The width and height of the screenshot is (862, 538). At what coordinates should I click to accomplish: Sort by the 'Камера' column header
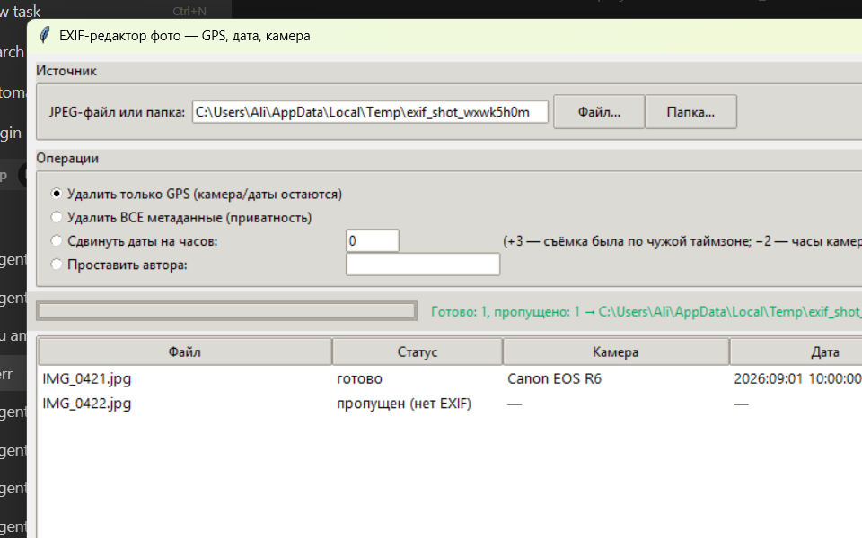tap(616, 351)
